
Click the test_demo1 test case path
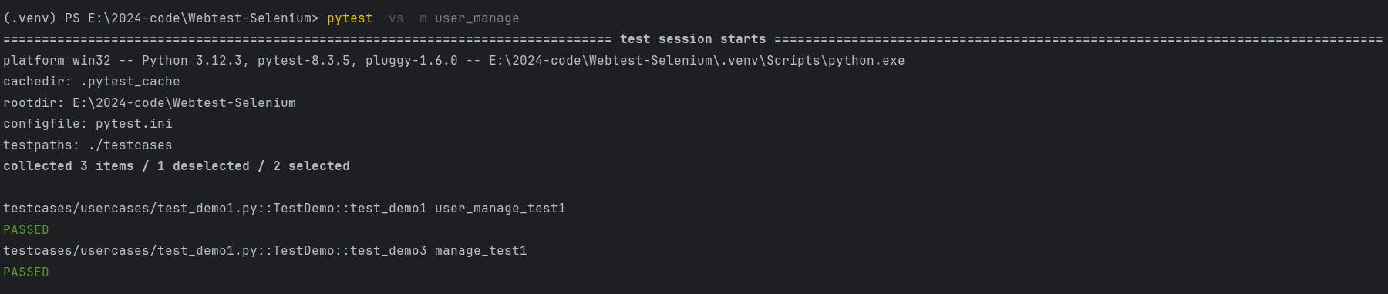click(215, 209)
